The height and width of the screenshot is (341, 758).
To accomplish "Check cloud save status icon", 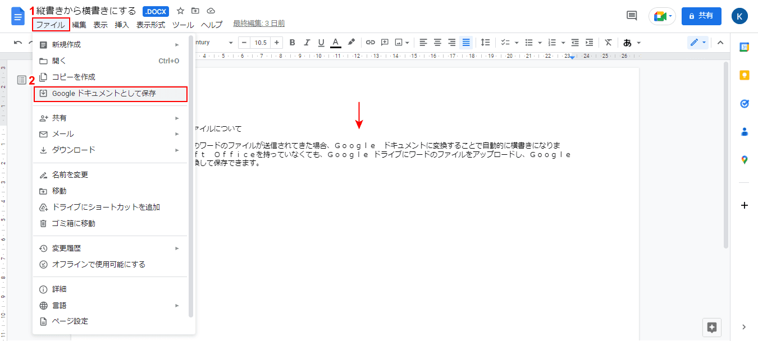I will pos(211,11).
